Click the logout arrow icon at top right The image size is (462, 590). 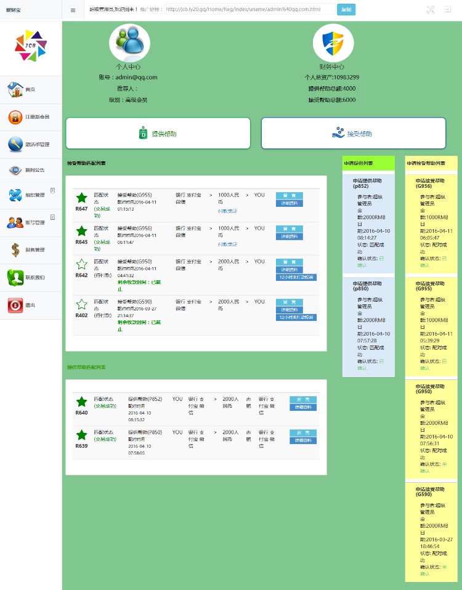pos(448,9)
